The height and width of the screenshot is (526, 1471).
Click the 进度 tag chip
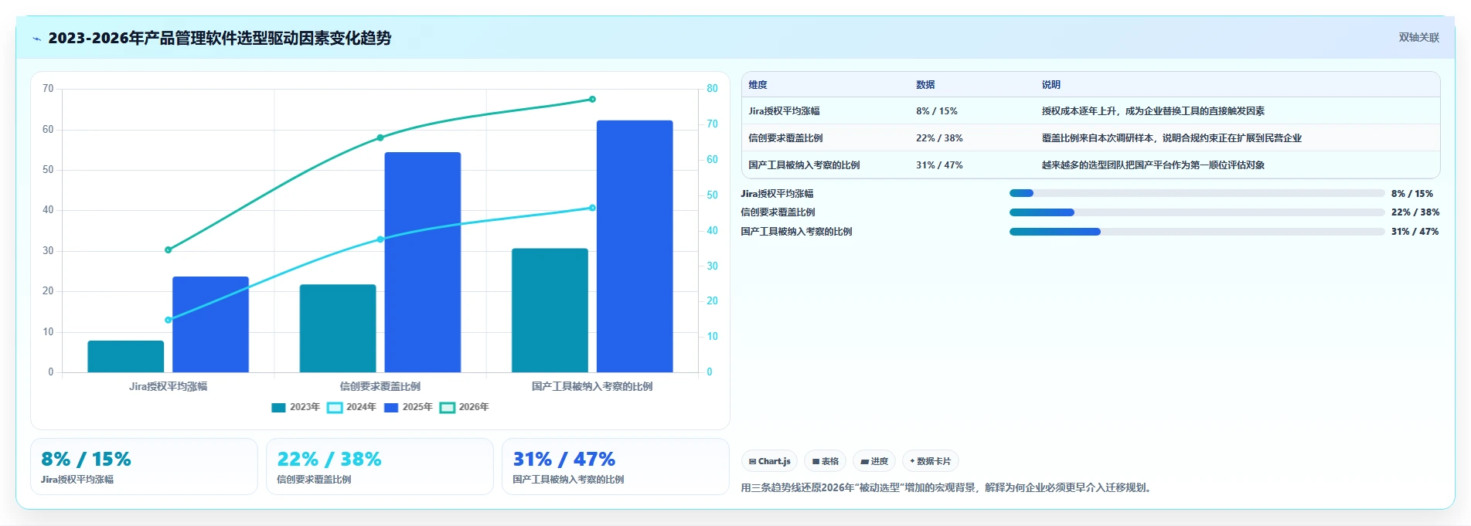874,461
